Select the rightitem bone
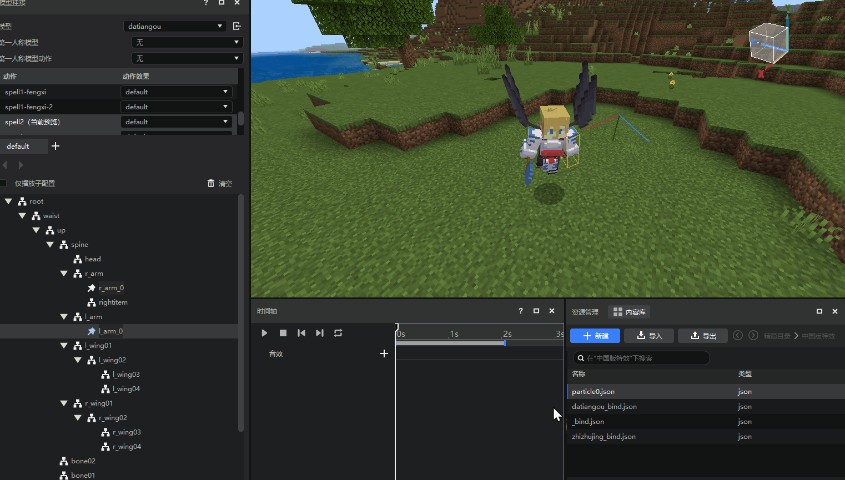This screenshot has width=845, height=480. [x=113, y=302]
